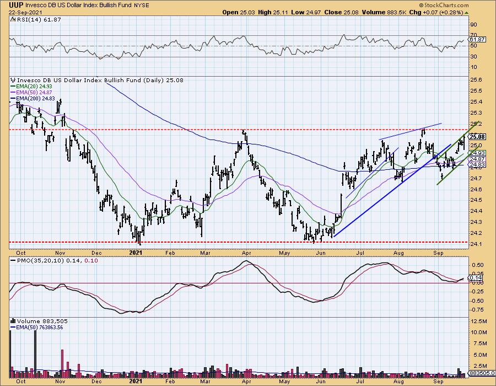The image size is (496, 386).
Task: Click the 12.5M volume axis label
Action: point(478,321)
